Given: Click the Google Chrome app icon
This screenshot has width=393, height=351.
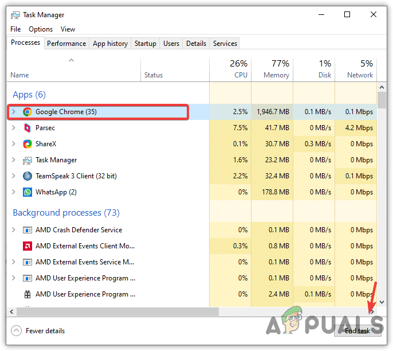Looking at the screenshot, I should 27,112.
